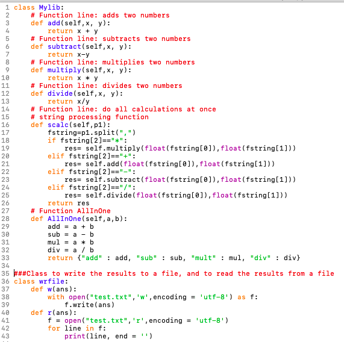Viewport: 344px width, 342px height.
Task: Click 'mul = a * b' on line 31
Action: [70, 242]
